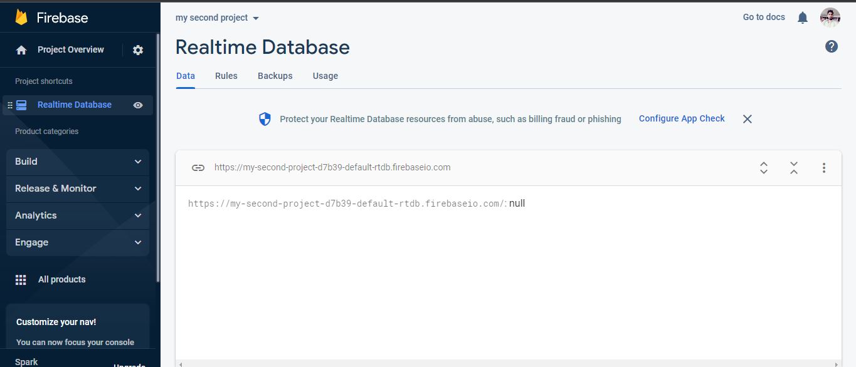Viewport: 856px width, 367px height.
Task: Open project settings gear icon
Action: [138, 50]
